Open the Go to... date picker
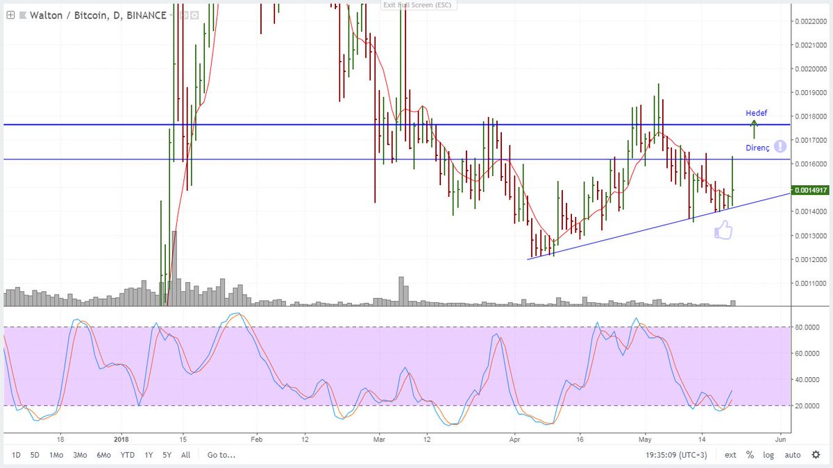The image size is (833, 468). (221, 456)
